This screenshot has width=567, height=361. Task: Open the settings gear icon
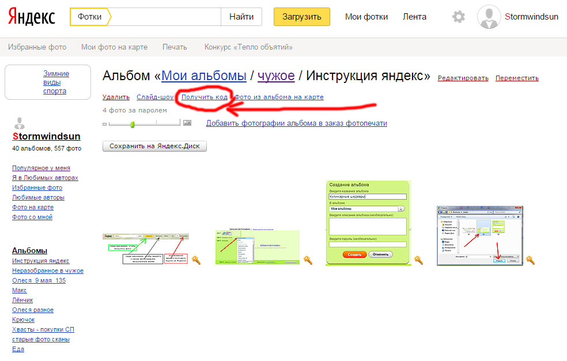[x=459, y=17]
